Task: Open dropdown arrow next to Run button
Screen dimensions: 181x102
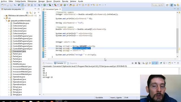Action: [x=47, y=5]
